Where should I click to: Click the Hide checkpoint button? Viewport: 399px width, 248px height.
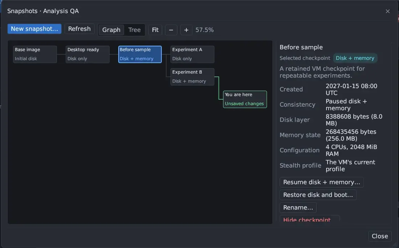[310, 219]
